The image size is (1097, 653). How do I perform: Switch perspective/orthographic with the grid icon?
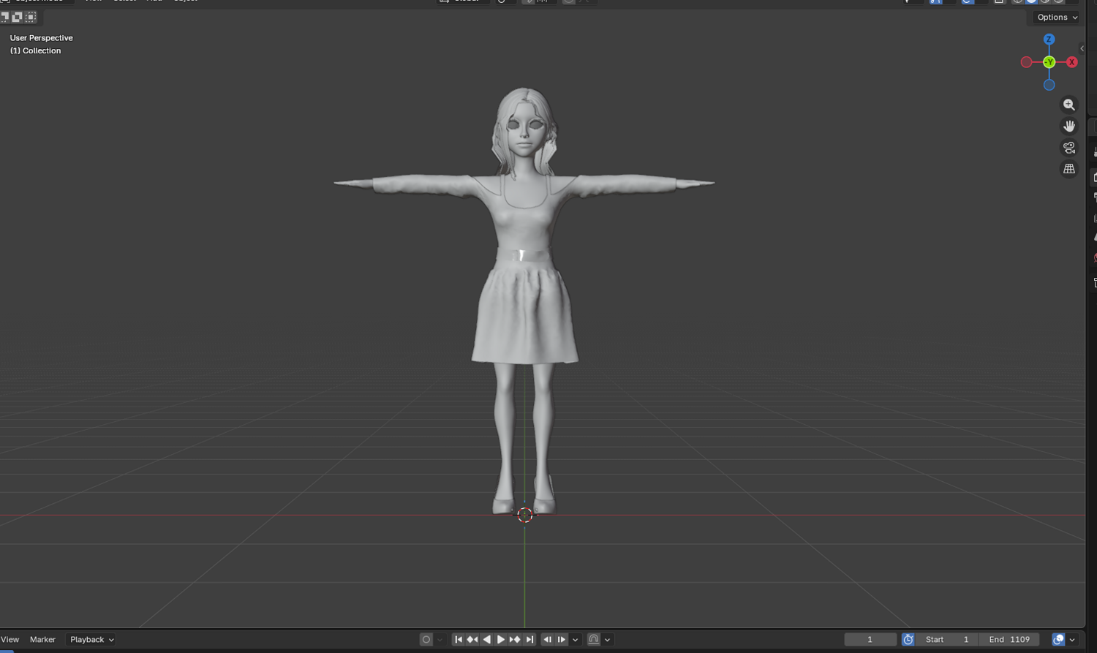coord(1069,169)
